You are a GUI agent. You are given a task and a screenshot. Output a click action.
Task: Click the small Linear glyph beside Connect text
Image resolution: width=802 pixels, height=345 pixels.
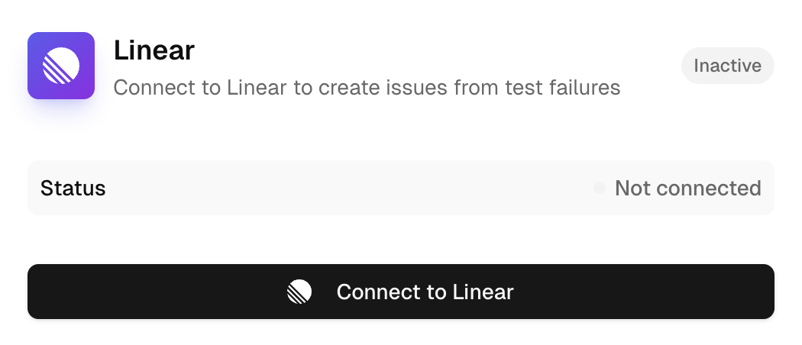pos(299,292)
